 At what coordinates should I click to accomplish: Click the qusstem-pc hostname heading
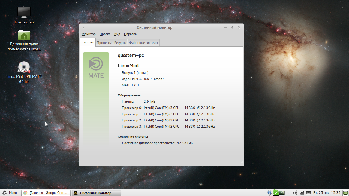coord(131,55)
